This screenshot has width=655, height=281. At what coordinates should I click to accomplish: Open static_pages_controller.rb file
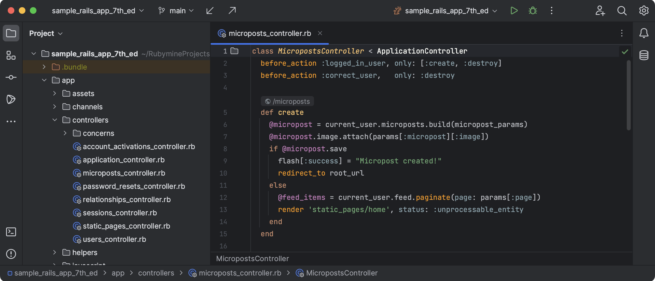[x=121, y=226]
